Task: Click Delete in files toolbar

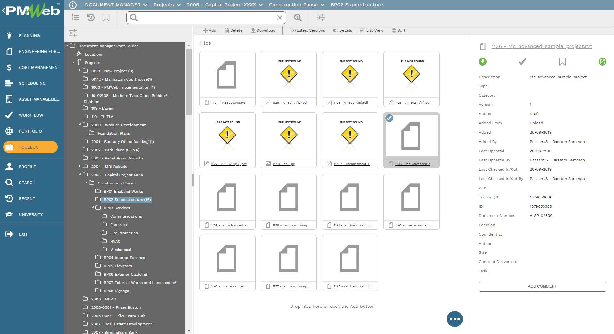Action: click(x=233, y=30)
